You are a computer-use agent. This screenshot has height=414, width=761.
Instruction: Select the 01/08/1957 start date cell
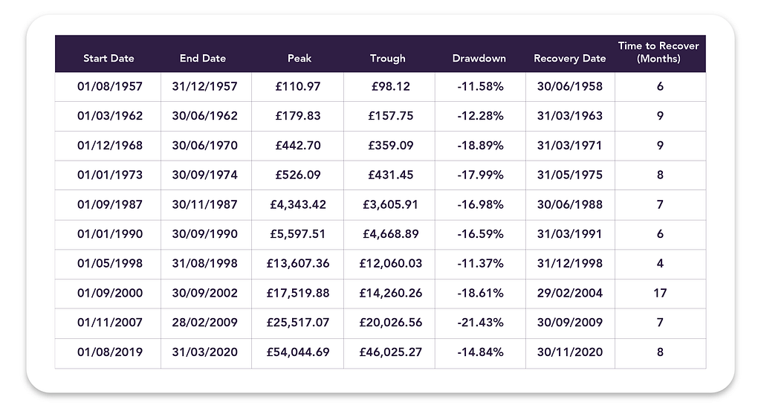110,86
